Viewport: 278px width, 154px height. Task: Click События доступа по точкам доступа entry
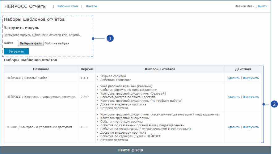(x=128, y=97)
